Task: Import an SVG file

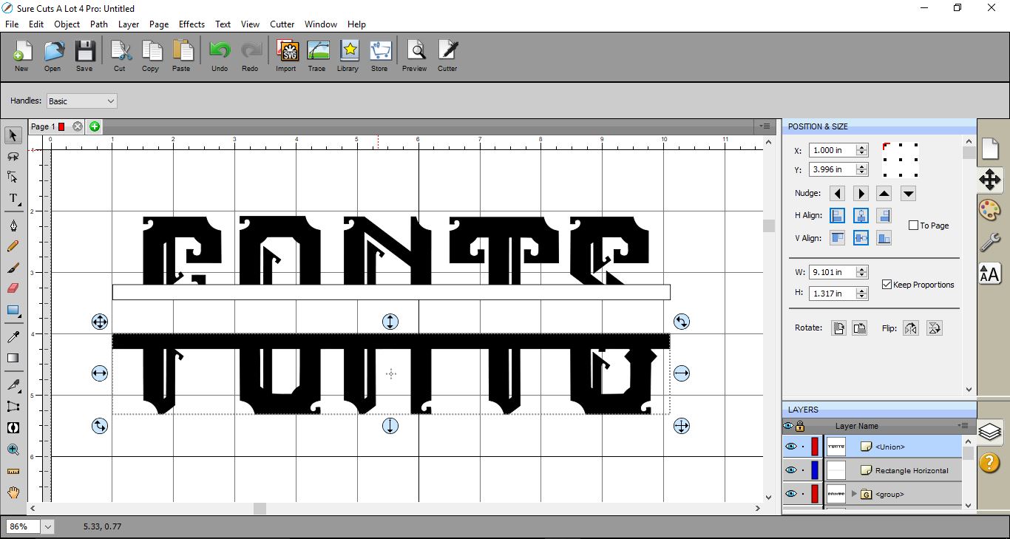Action: tap(286, 56)
